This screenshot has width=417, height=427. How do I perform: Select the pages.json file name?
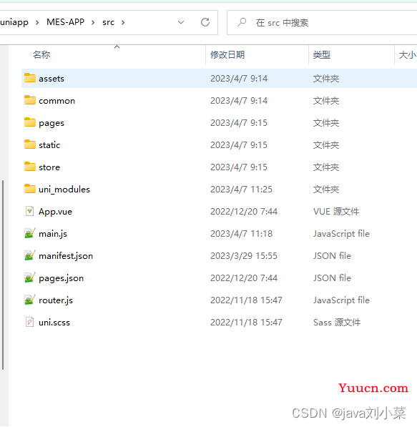tap(61, 278)
